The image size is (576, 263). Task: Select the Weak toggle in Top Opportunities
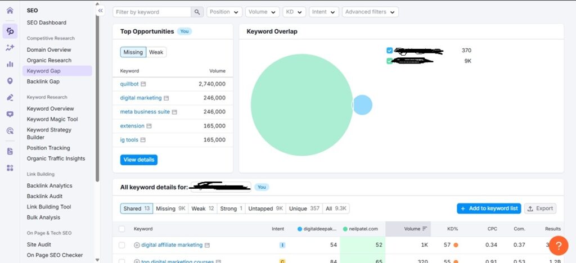coord(156,52)
